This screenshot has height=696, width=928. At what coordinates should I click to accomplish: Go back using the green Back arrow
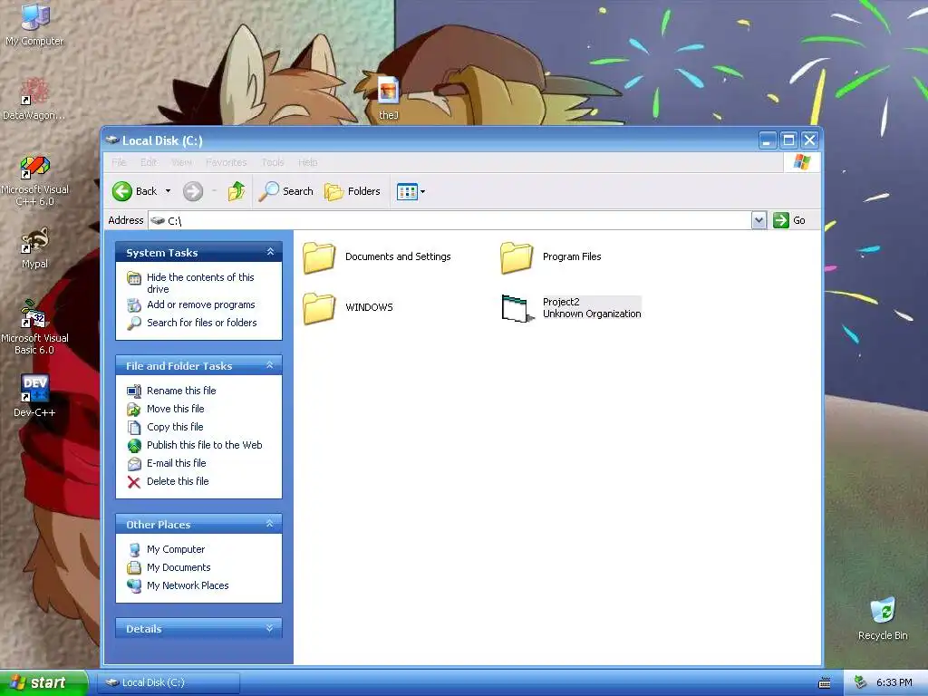point(135,191)
